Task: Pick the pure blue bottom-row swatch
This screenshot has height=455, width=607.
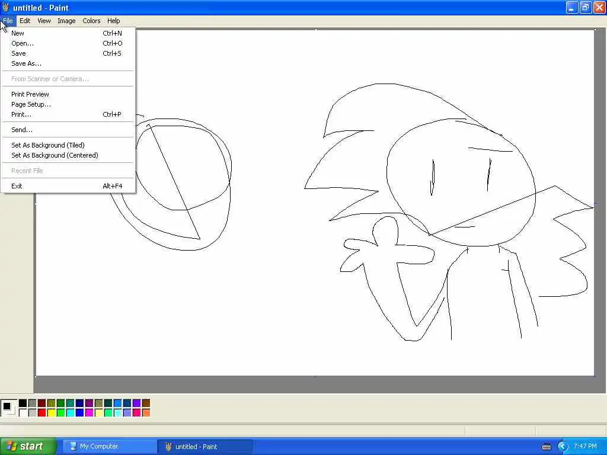Action: 80,413
